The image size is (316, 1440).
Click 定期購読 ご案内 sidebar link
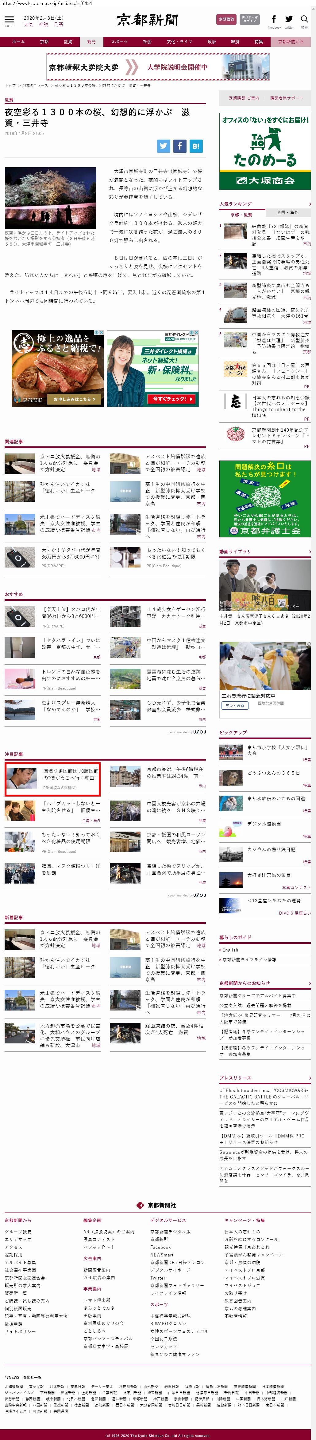pyautogui.click(x=243, y=98)
